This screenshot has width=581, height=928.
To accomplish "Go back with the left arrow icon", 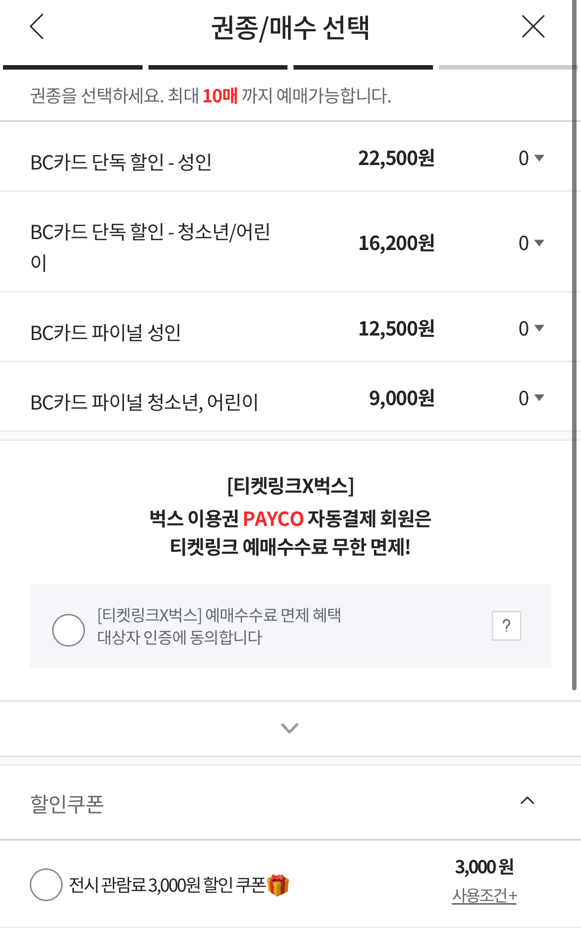I will [37, 27].
